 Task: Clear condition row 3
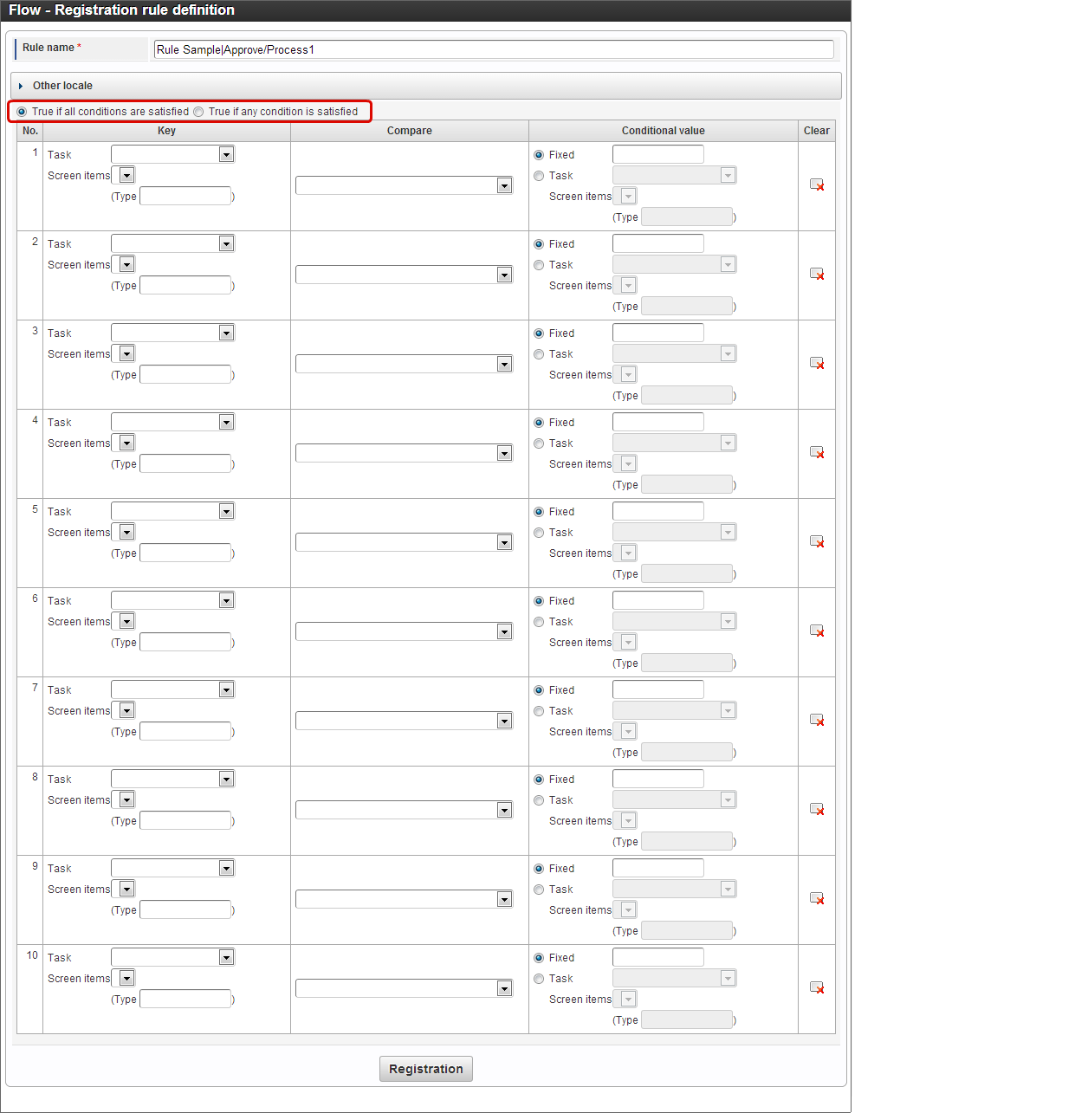coord(817,363)
